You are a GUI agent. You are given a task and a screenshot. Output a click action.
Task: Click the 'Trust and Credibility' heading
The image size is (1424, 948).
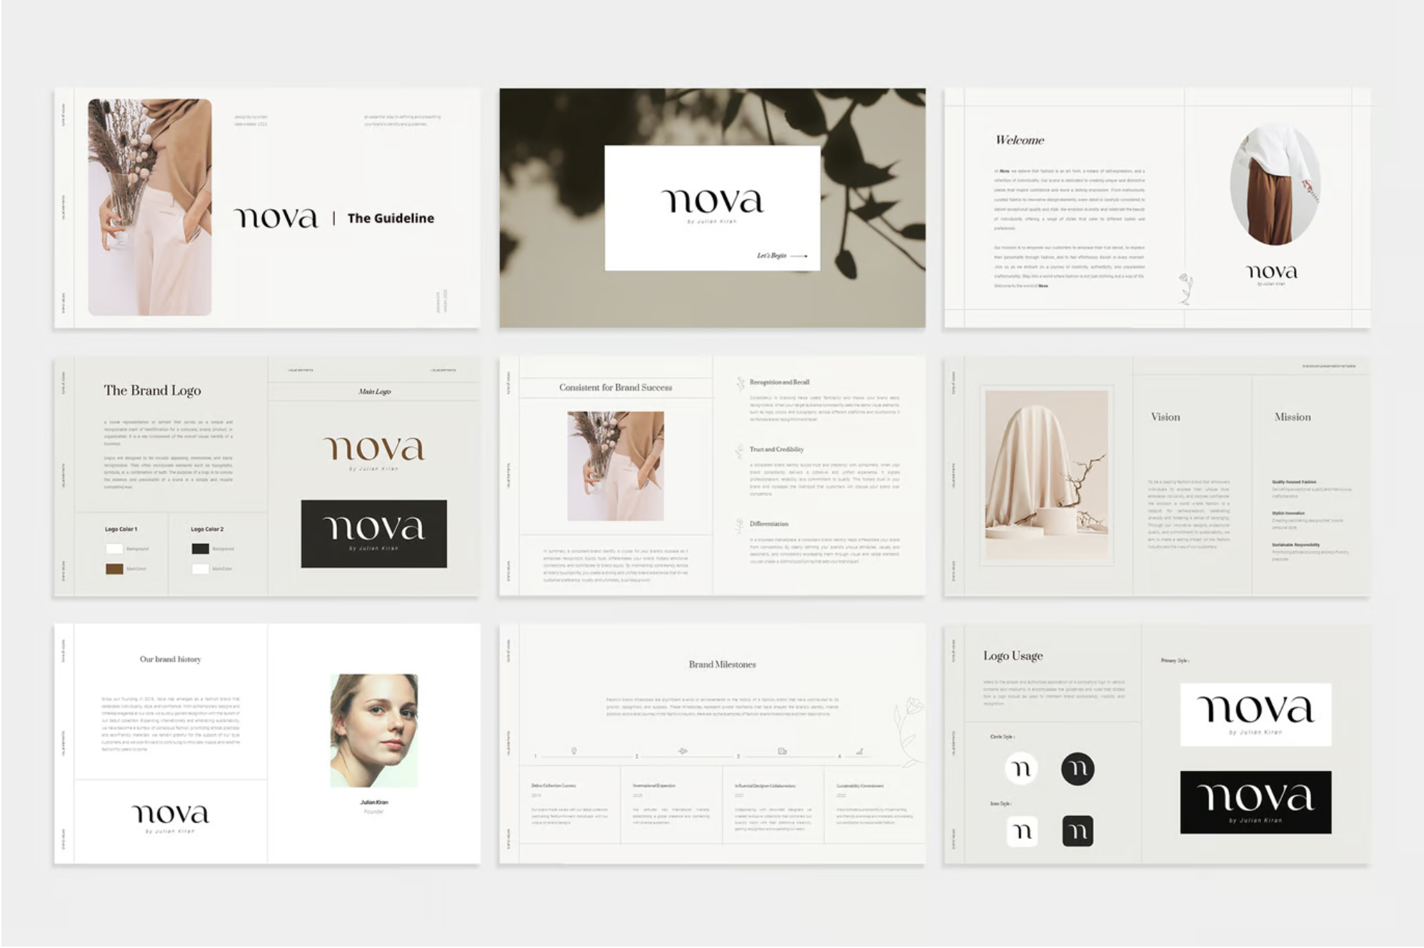(x=776, y=449)
